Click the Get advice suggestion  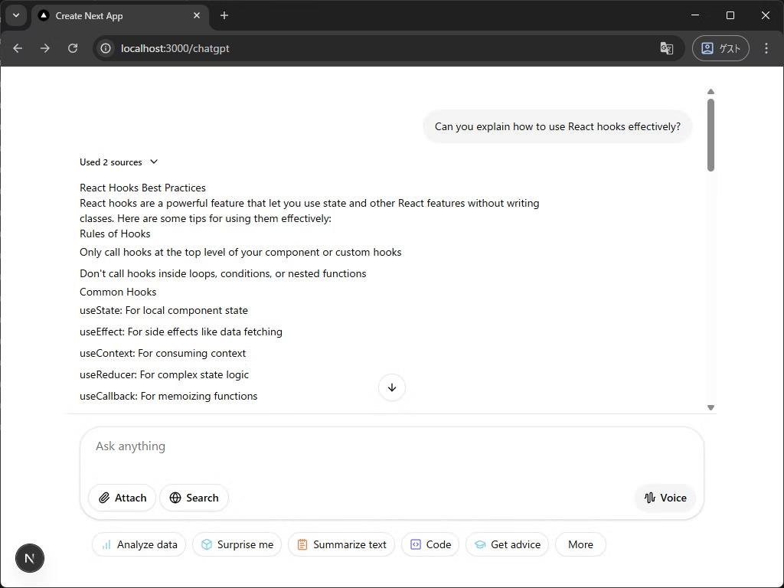(x=507, y=544)
